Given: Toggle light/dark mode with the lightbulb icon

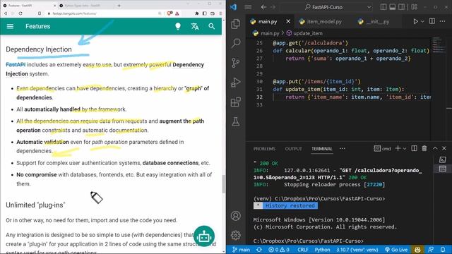Looking at the screenshot, I should [178, 26].
